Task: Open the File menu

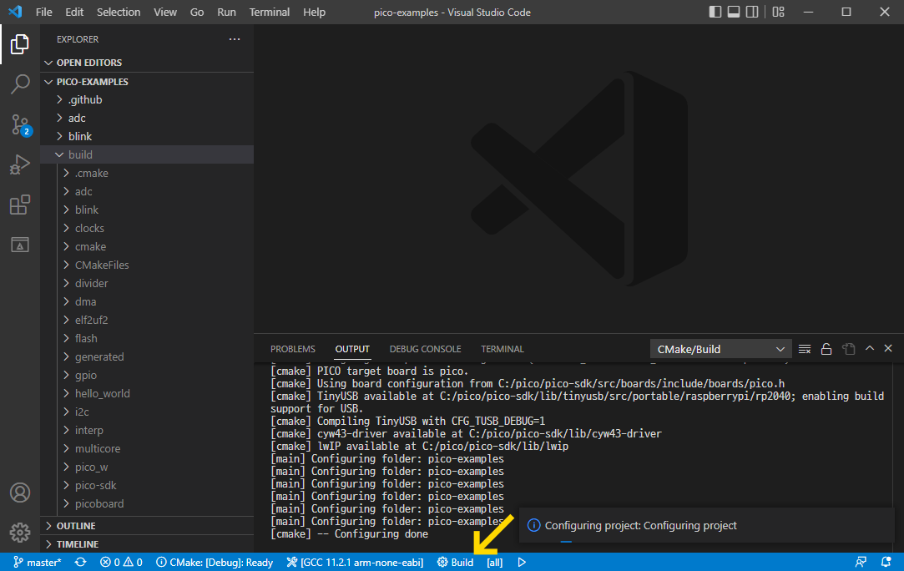Action: tap(43, 13)
